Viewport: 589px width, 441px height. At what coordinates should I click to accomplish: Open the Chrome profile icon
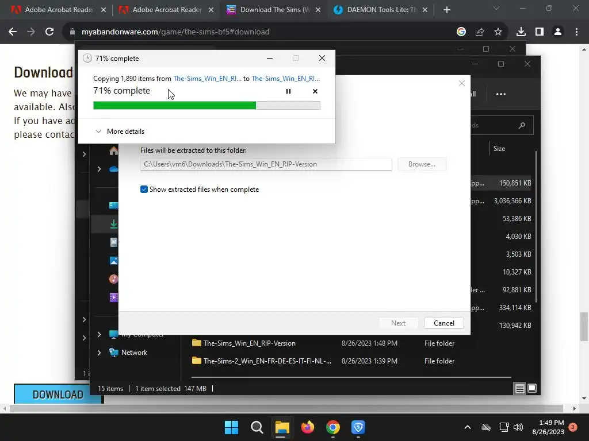(x=558, y=32)
